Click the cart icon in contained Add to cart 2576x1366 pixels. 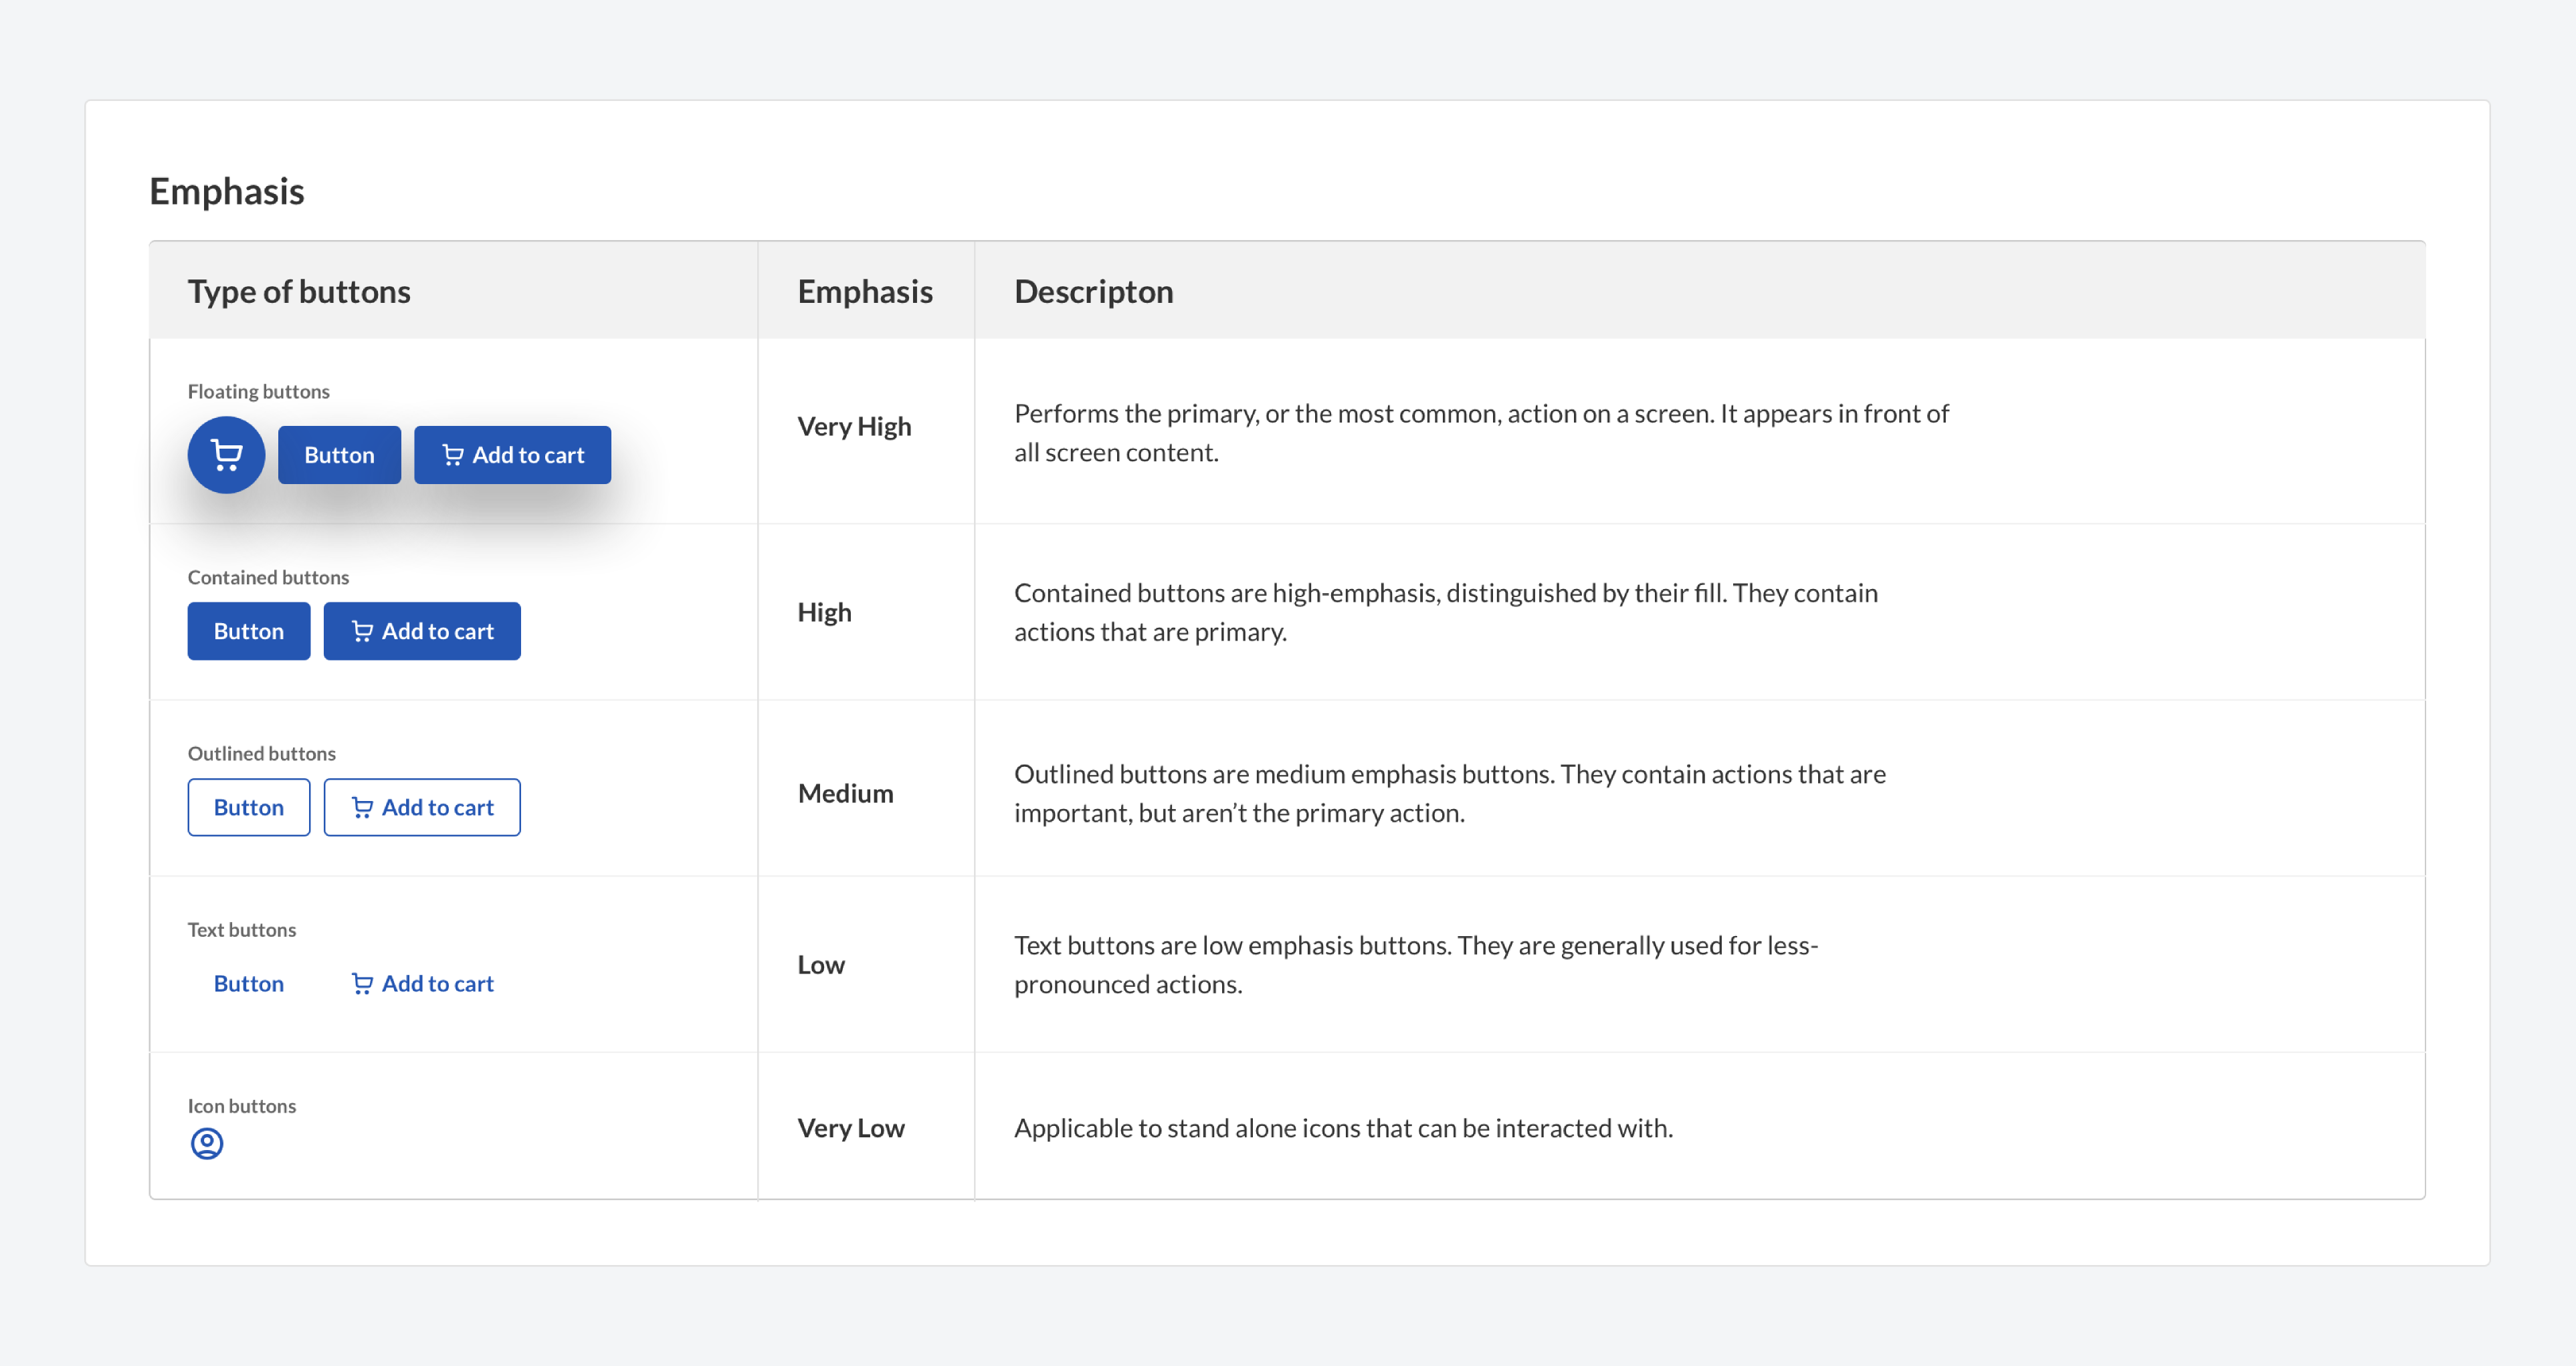tap(362, 631)
